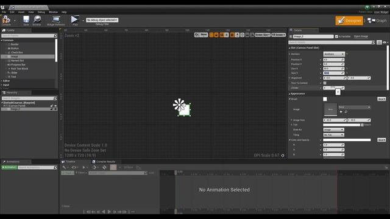This screenshot has height=219, width=390.
Task: Open the Window menu
Action: click(x=53, y=12)
